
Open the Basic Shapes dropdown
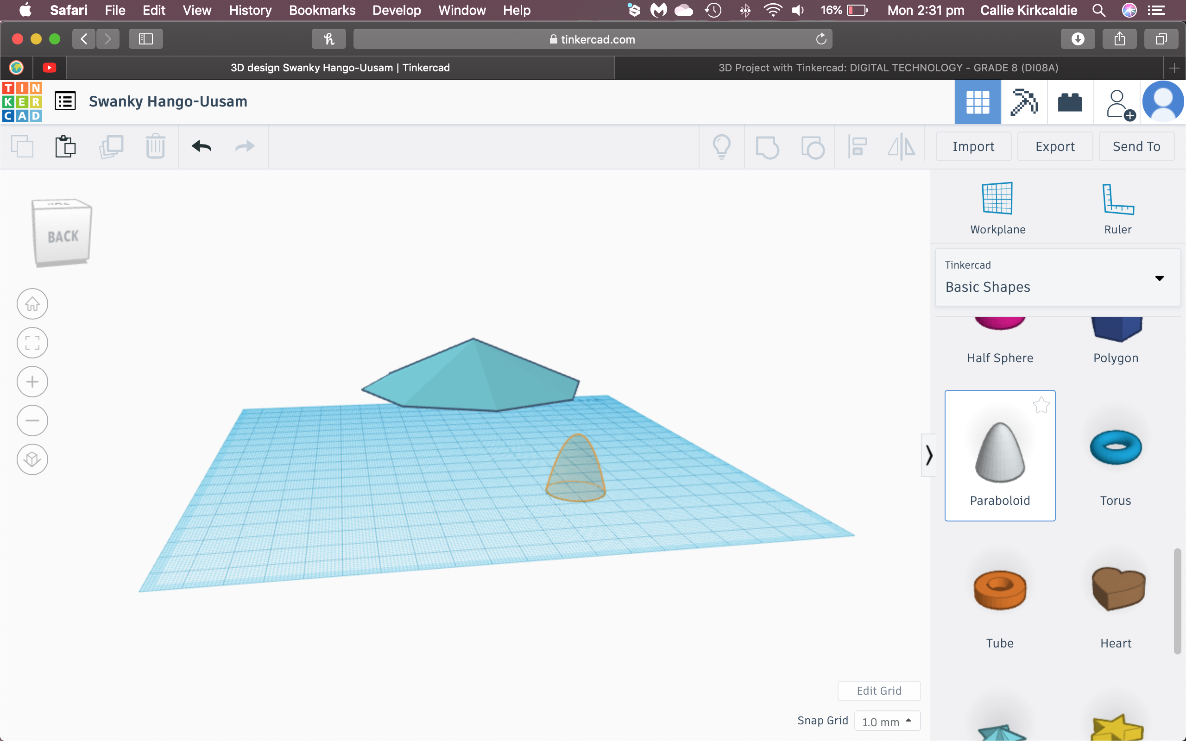[x=1058, y=277]
